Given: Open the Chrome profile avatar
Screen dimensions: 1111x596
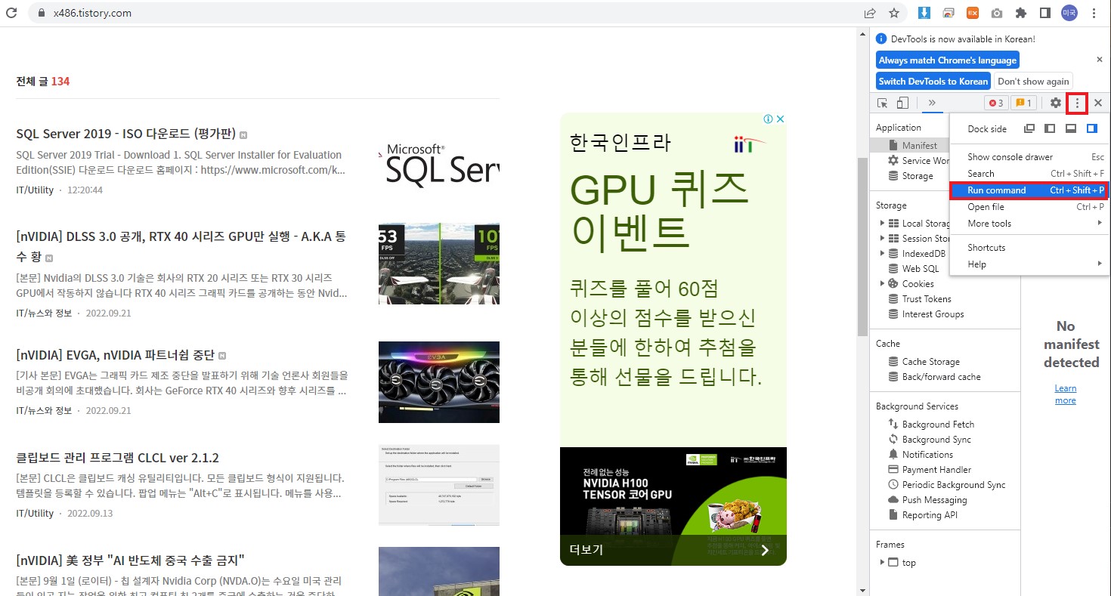Looking at the screenshot, I should (x=1069, y=13).
